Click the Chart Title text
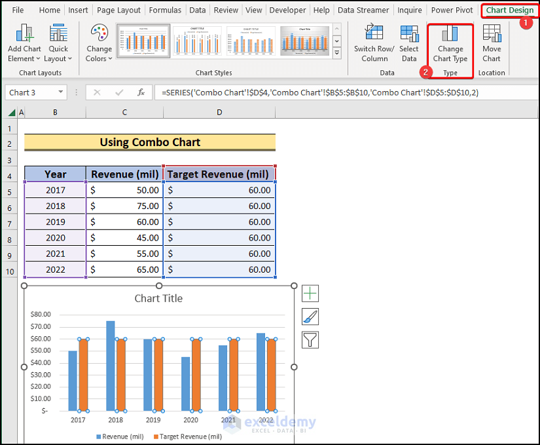Image resolution: width=540 pixels, height=445 pixels. coord(158,298)
